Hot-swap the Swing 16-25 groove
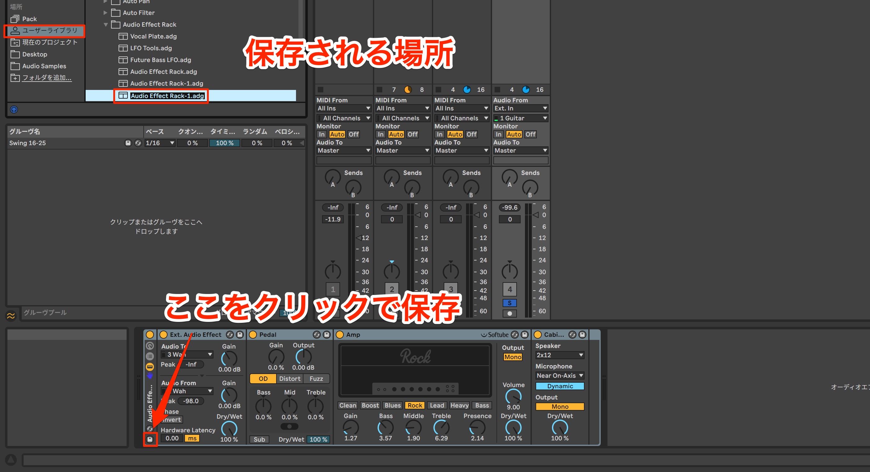The image size is (870, 472). [x=138, y=143]
